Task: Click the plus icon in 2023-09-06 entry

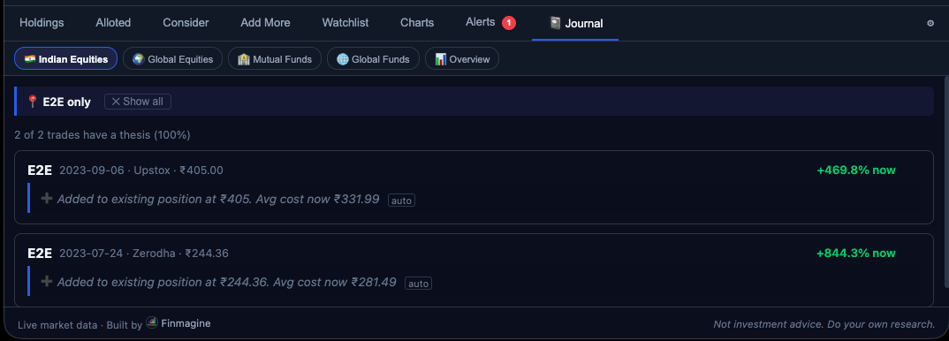Action: 47,198
